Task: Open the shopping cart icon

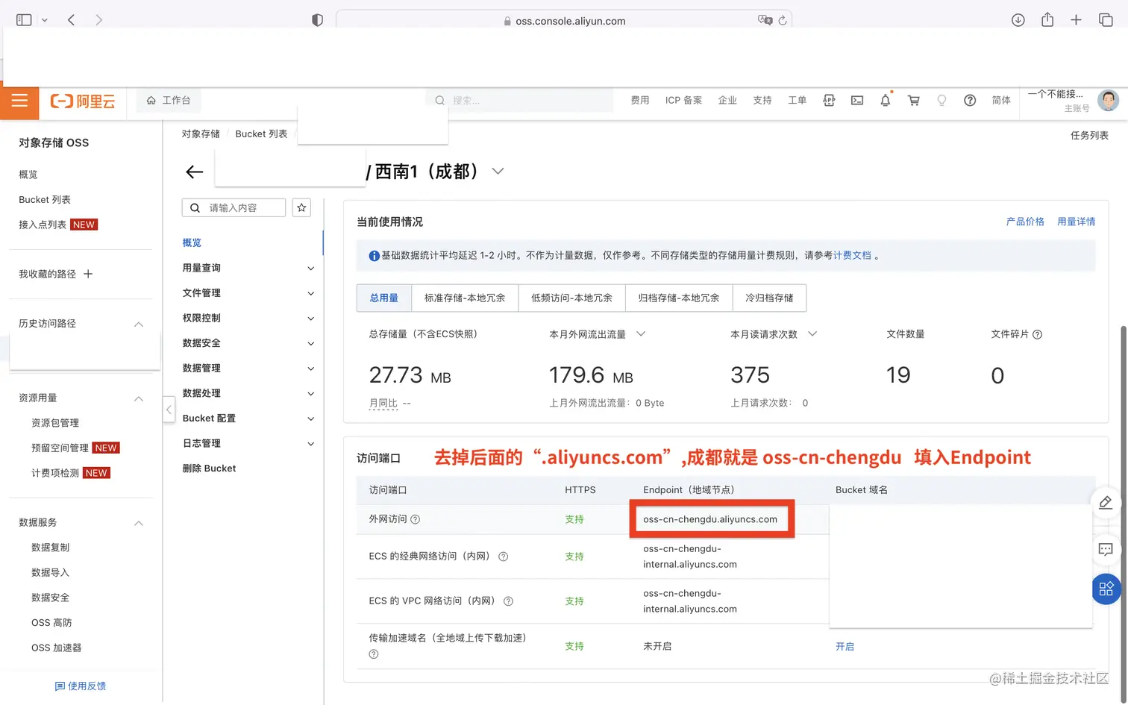Action: [913, 100]
